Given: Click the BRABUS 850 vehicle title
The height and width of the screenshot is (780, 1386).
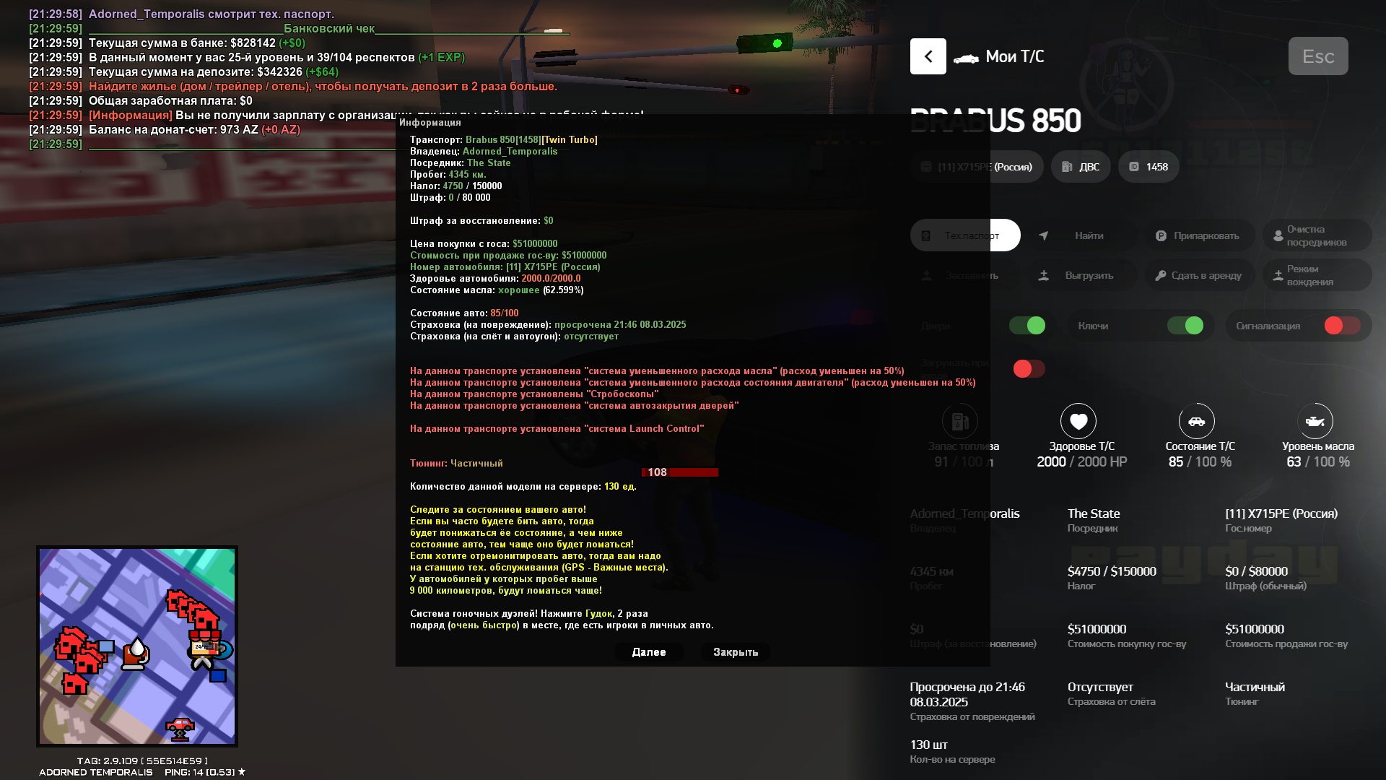Looking at the screenshot, I should tap(995, 121).
